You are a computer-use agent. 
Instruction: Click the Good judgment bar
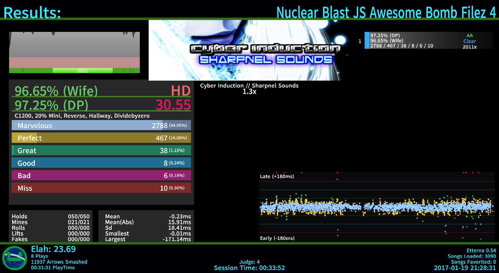click(101, 163)
